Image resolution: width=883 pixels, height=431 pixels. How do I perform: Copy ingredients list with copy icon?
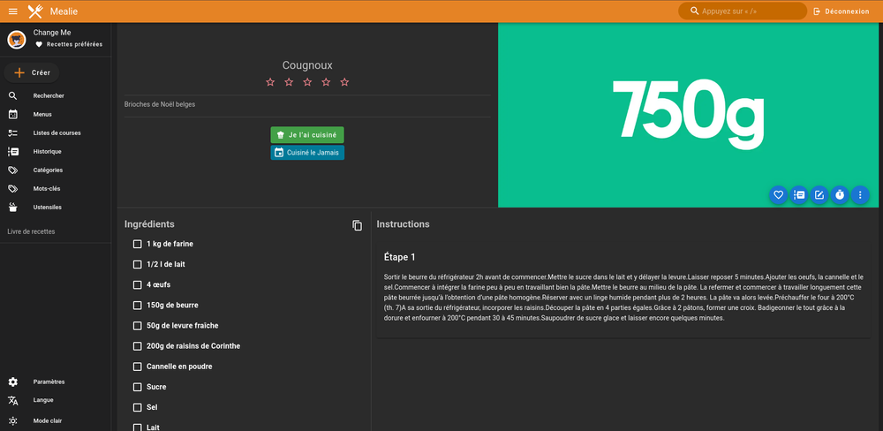(357, 225)
